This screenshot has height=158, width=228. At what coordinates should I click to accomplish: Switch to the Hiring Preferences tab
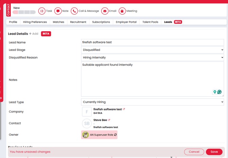35,22
